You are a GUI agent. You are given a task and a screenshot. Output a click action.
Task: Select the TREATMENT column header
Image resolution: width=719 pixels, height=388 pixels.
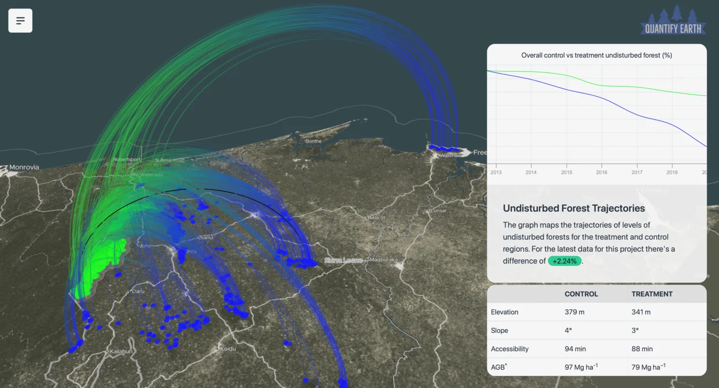[x=652, y=294]
